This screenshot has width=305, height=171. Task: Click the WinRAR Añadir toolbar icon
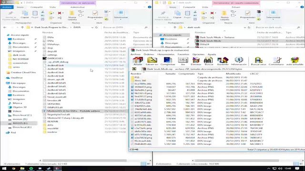point(138,61)
